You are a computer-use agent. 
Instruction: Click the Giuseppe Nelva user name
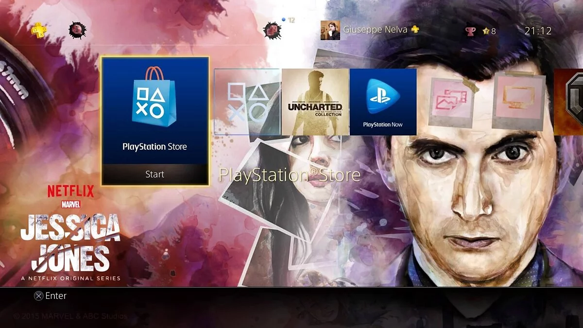pos(375,30)
